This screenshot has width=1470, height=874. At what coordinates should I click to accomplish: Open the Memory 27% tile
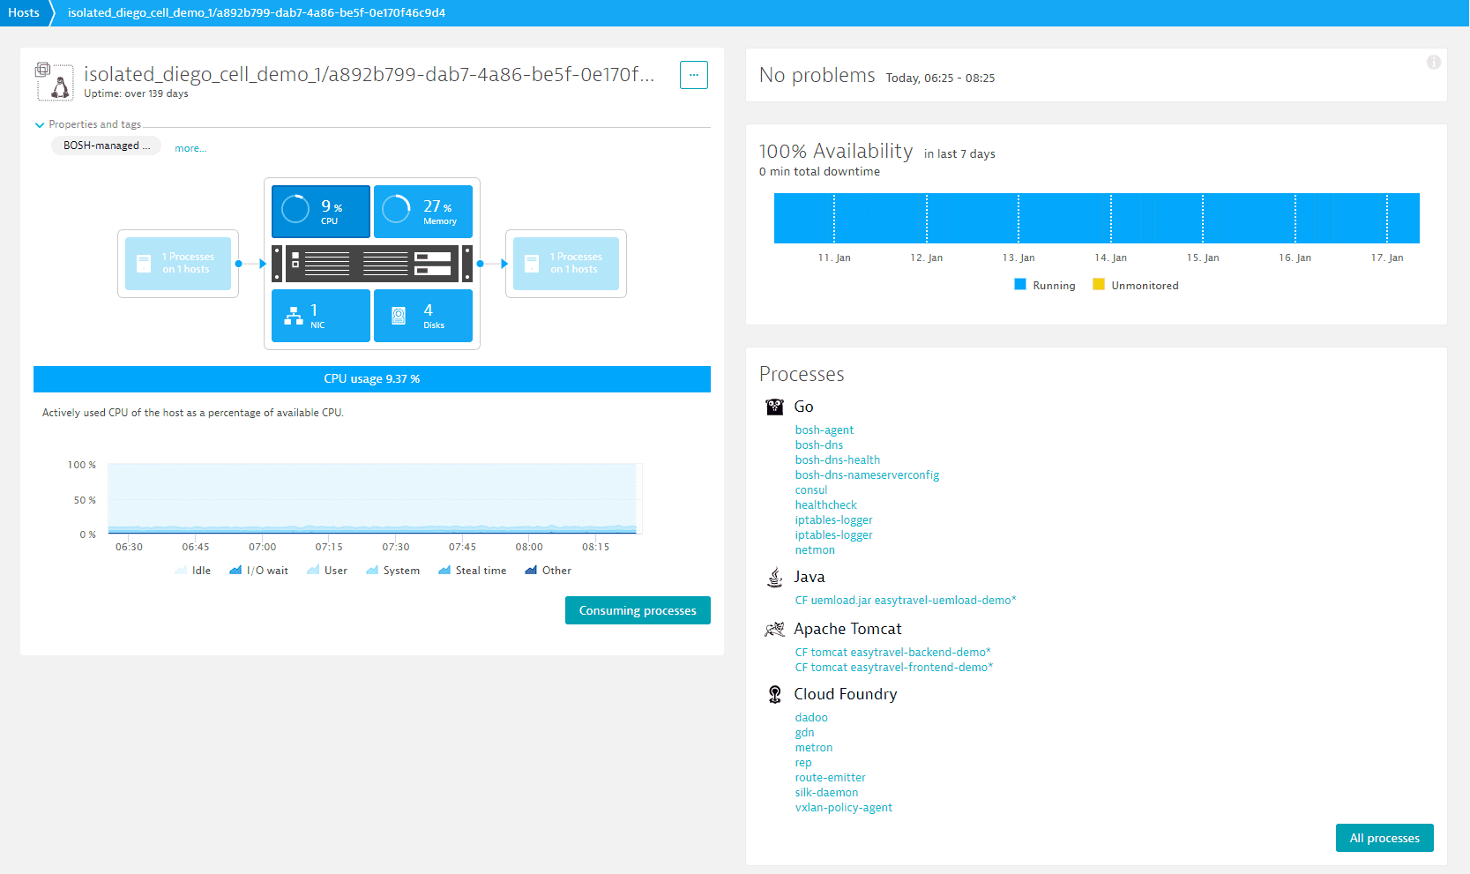point(423,212)
